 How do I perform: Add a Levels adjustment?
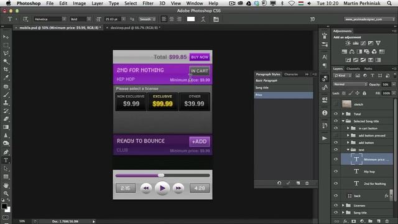point(356,43)
